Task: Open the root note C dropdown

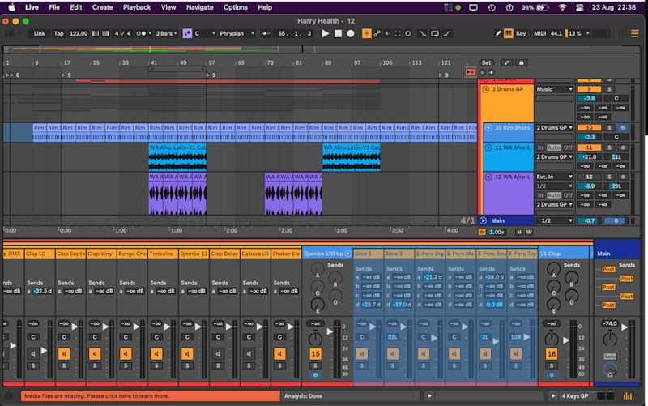Action: coord(205,33)
